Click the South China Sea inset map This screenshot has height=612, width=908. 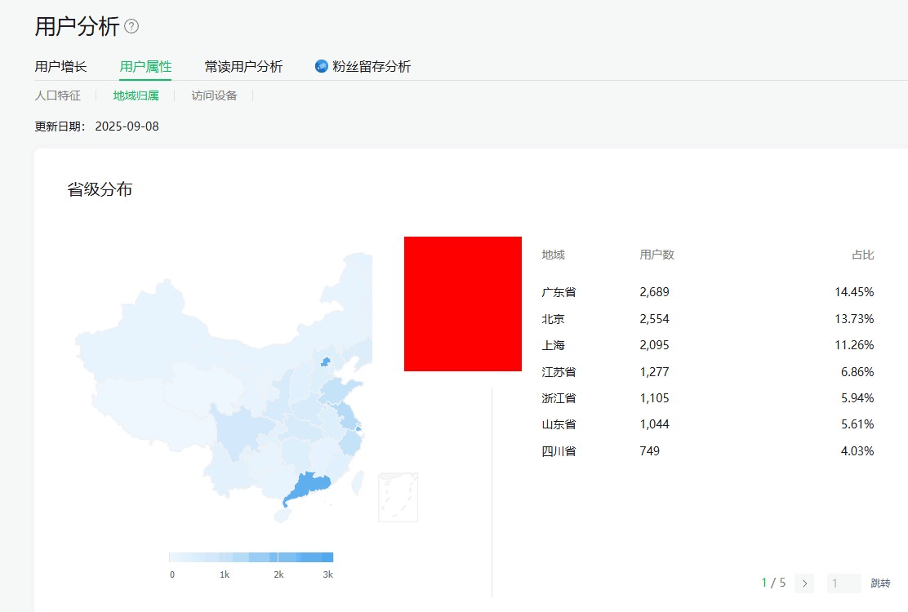click(398, 497)
